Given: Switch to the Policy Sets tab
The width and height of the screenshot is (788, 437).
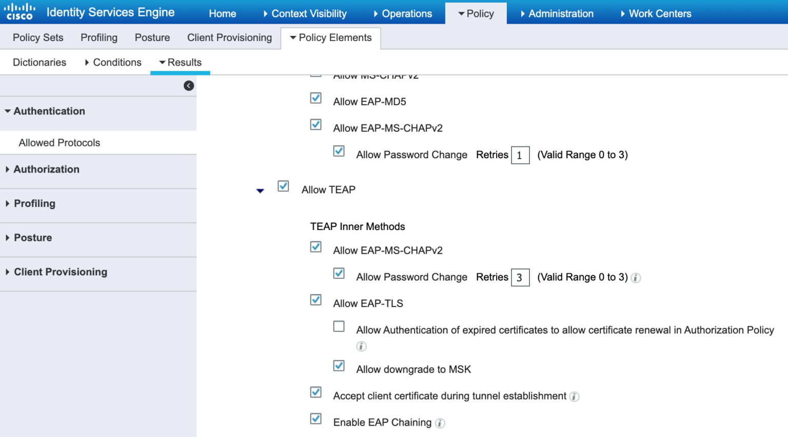Looking at the screenshot, I should pyautogui.click(x=38, y=37).
